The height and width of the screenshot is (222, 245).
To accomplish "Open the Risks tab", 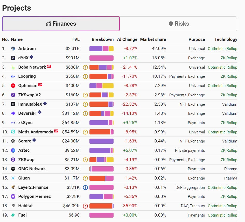I will [179, 24].
